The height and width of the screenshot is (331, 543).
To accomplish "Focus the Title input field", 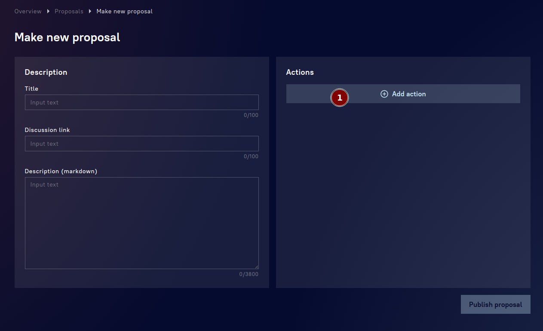I will pyautogui.click(x=141, y=102).
